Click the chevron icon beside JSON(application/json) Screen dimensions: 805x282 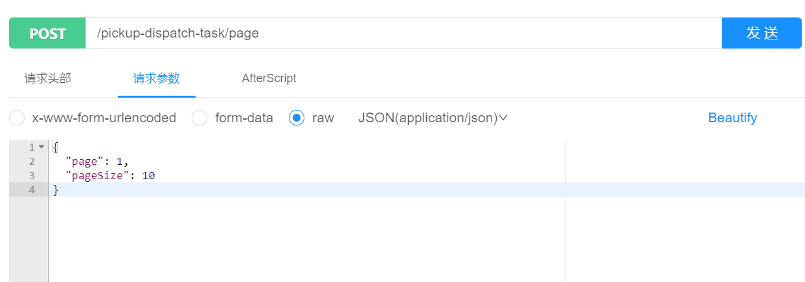pos(503,118)
